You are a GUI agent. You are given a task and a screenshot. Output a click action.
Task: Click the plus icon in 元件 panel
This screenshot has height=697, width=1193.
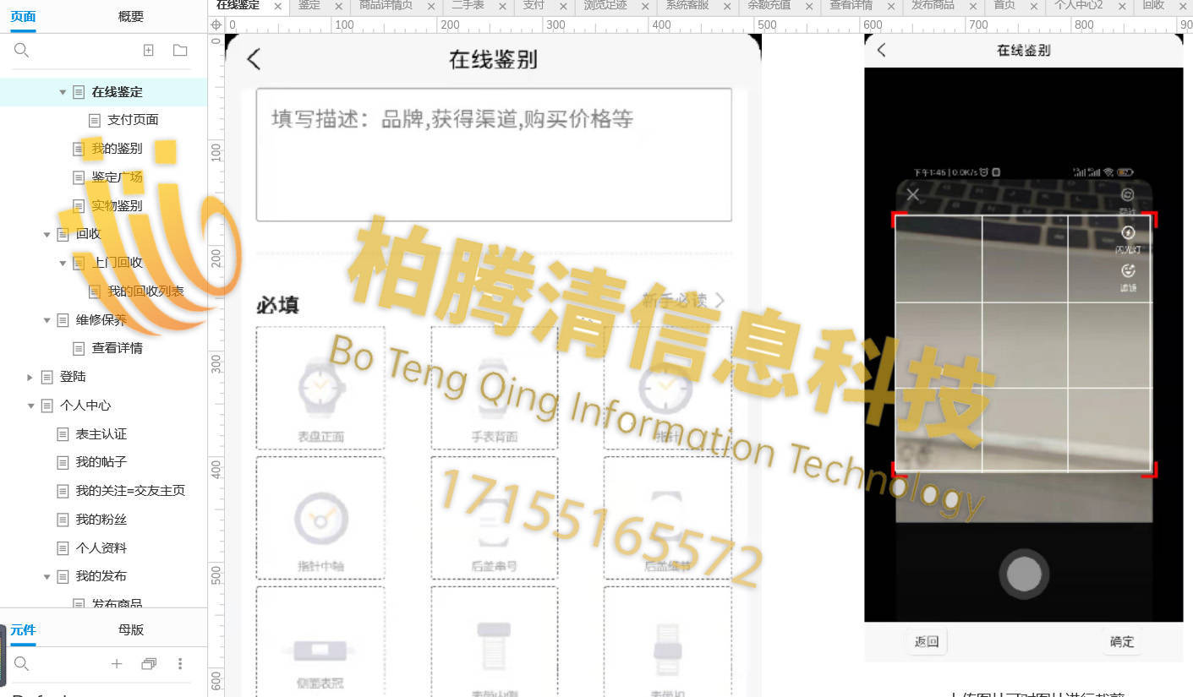coord(117,664)
